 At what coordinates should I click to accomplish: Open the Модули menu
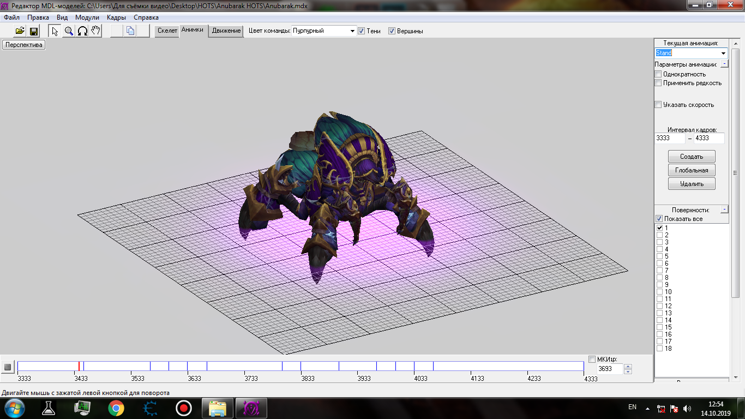(x=87, y=17)
